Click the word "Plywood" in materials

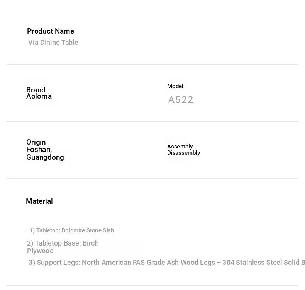(x=40, y=251)
